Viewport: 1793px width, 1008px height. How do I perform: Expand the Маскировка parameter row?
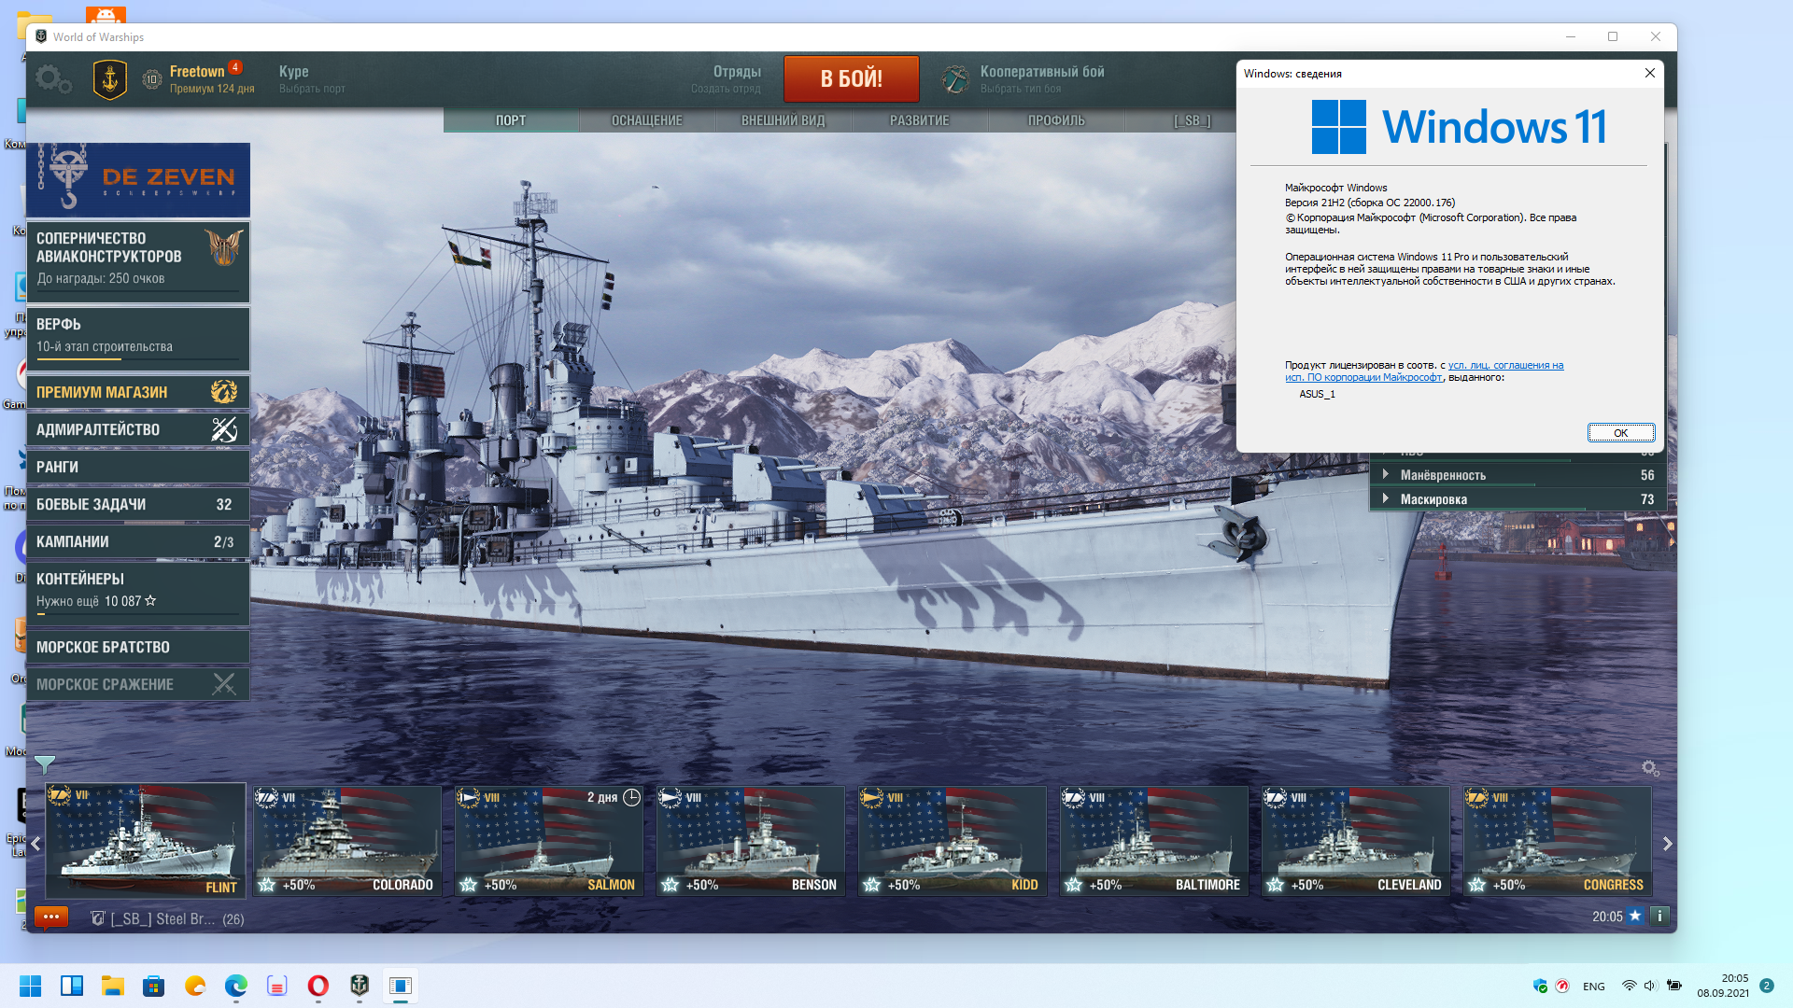[x=1518, y=499]
